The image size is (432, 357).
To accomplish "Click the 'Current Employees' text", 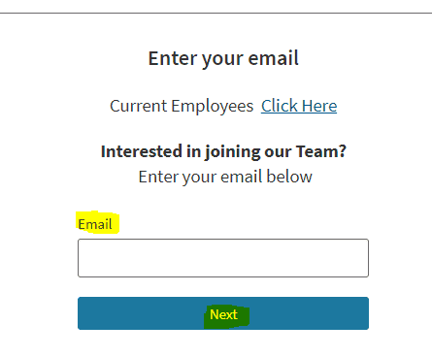I will pos(182,106).
